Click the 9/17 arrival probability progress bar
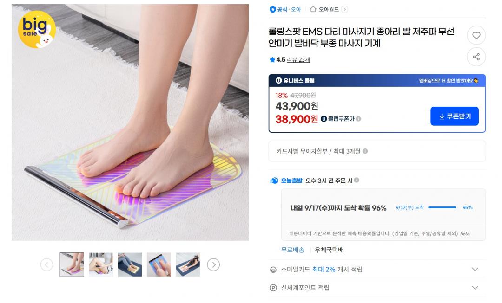Image resolution: width=502 pixels, height=303 pixels. pyautogui.click(x=442, y=207)
